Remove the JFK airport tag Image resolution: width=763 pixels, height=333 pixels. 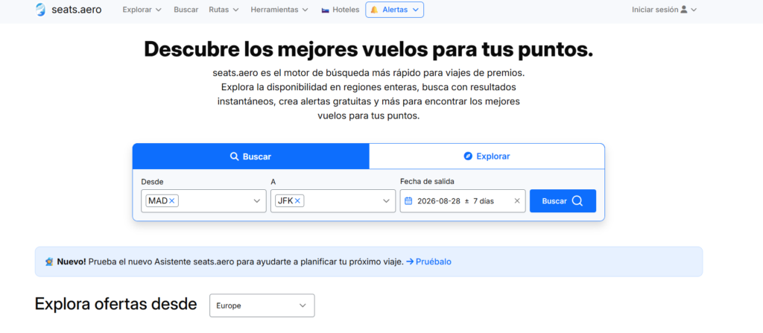pos(297,200)
